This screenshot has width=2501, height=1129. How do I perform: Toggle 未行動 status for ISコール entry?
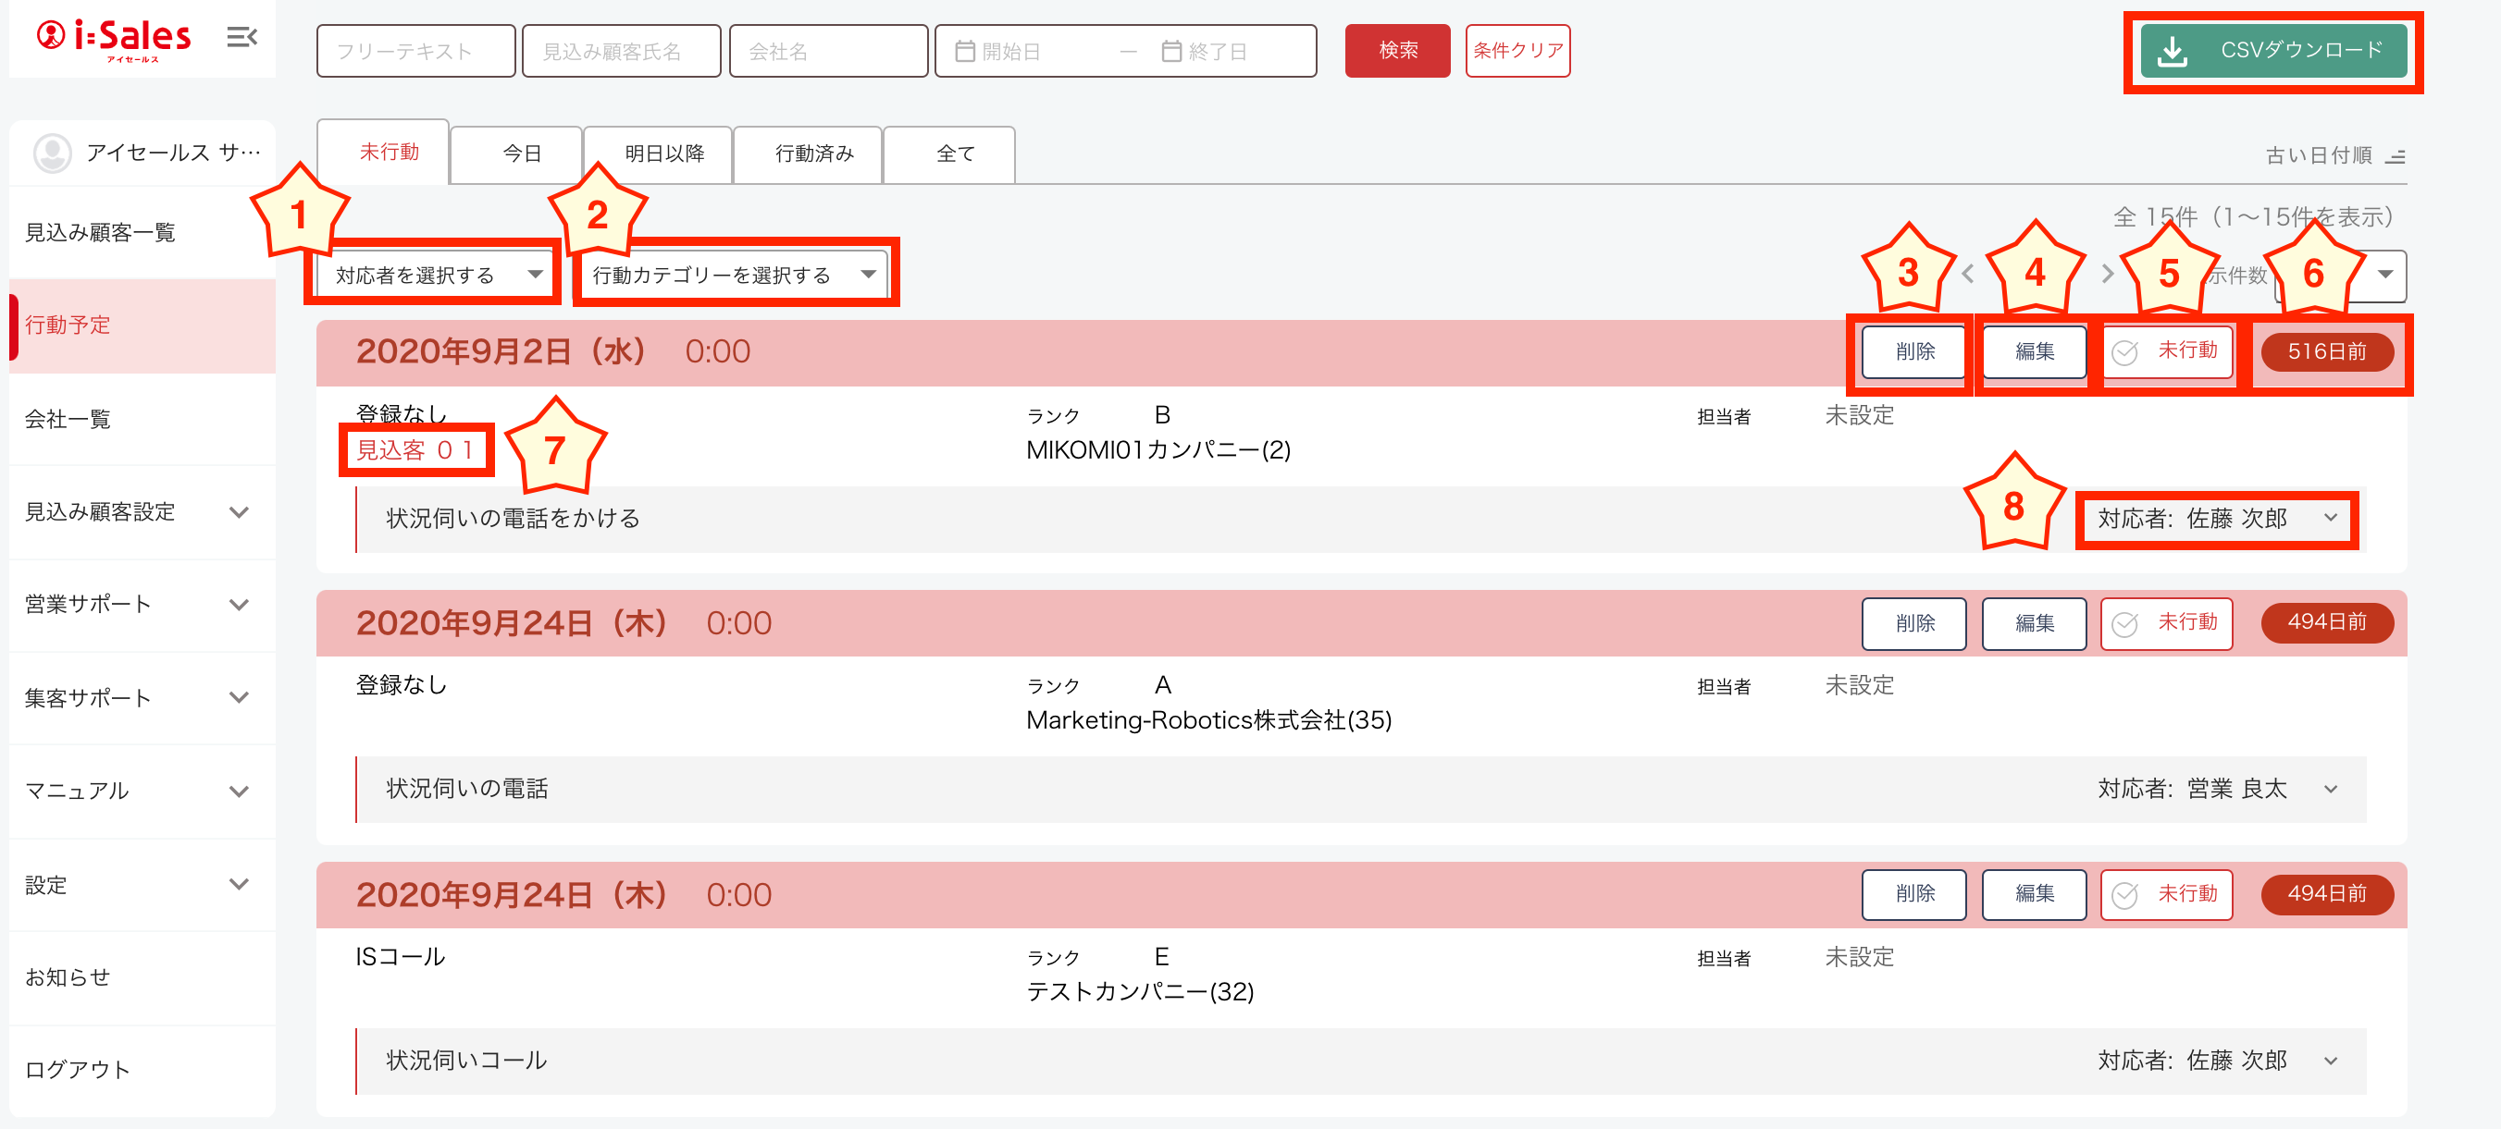tap(2166, 894)
